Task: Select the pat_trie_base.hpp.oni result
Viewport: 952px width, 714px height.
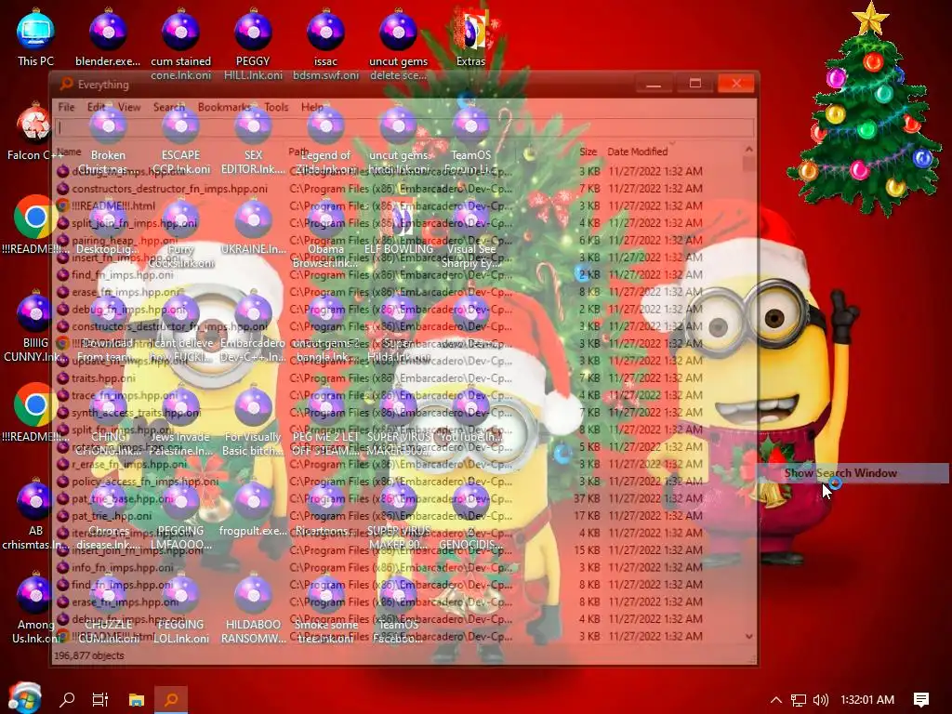Action: pos(123,498)
